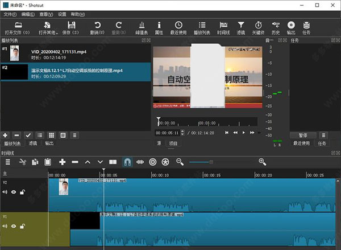
Task: Open the timeline hamburger menu
Action: pyautogui.click(x=8, y=162)
